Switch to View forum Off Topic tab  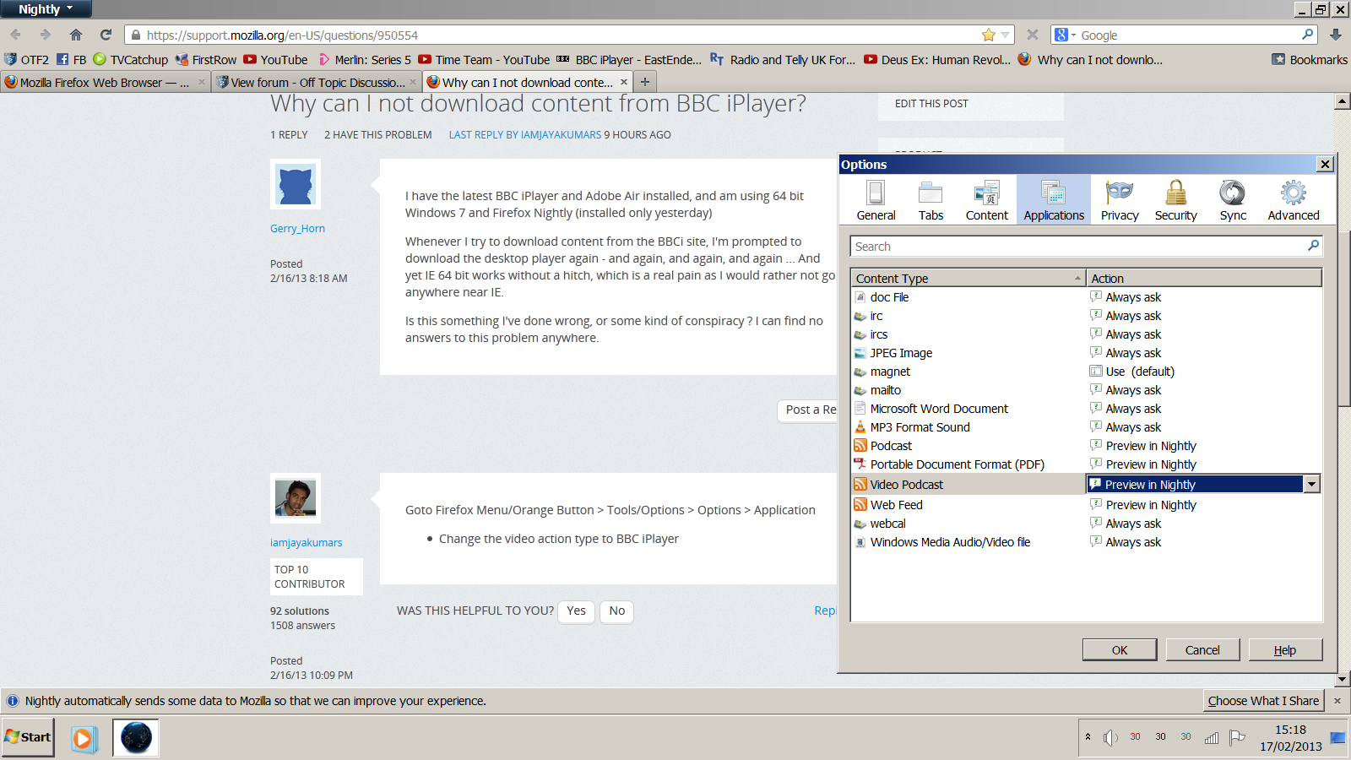click(316, 82)
